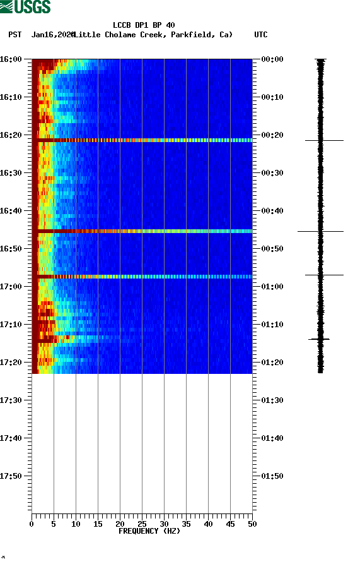Click the 17:50 PST time label
This screenshot has height=564, width=348.
tap(11, 476)
